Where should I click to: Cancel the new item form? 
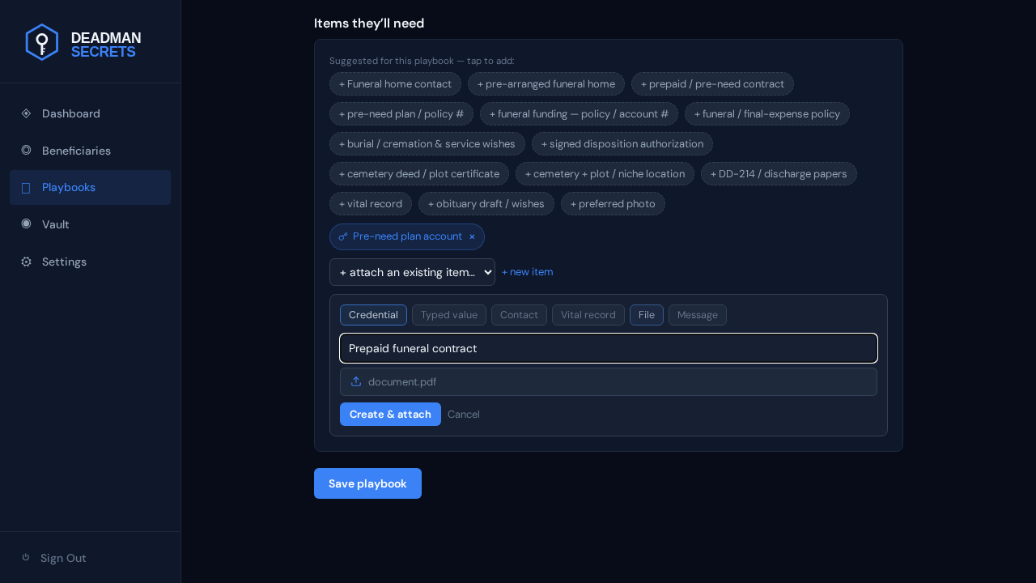pyautogui.click(x=464, y=414)
